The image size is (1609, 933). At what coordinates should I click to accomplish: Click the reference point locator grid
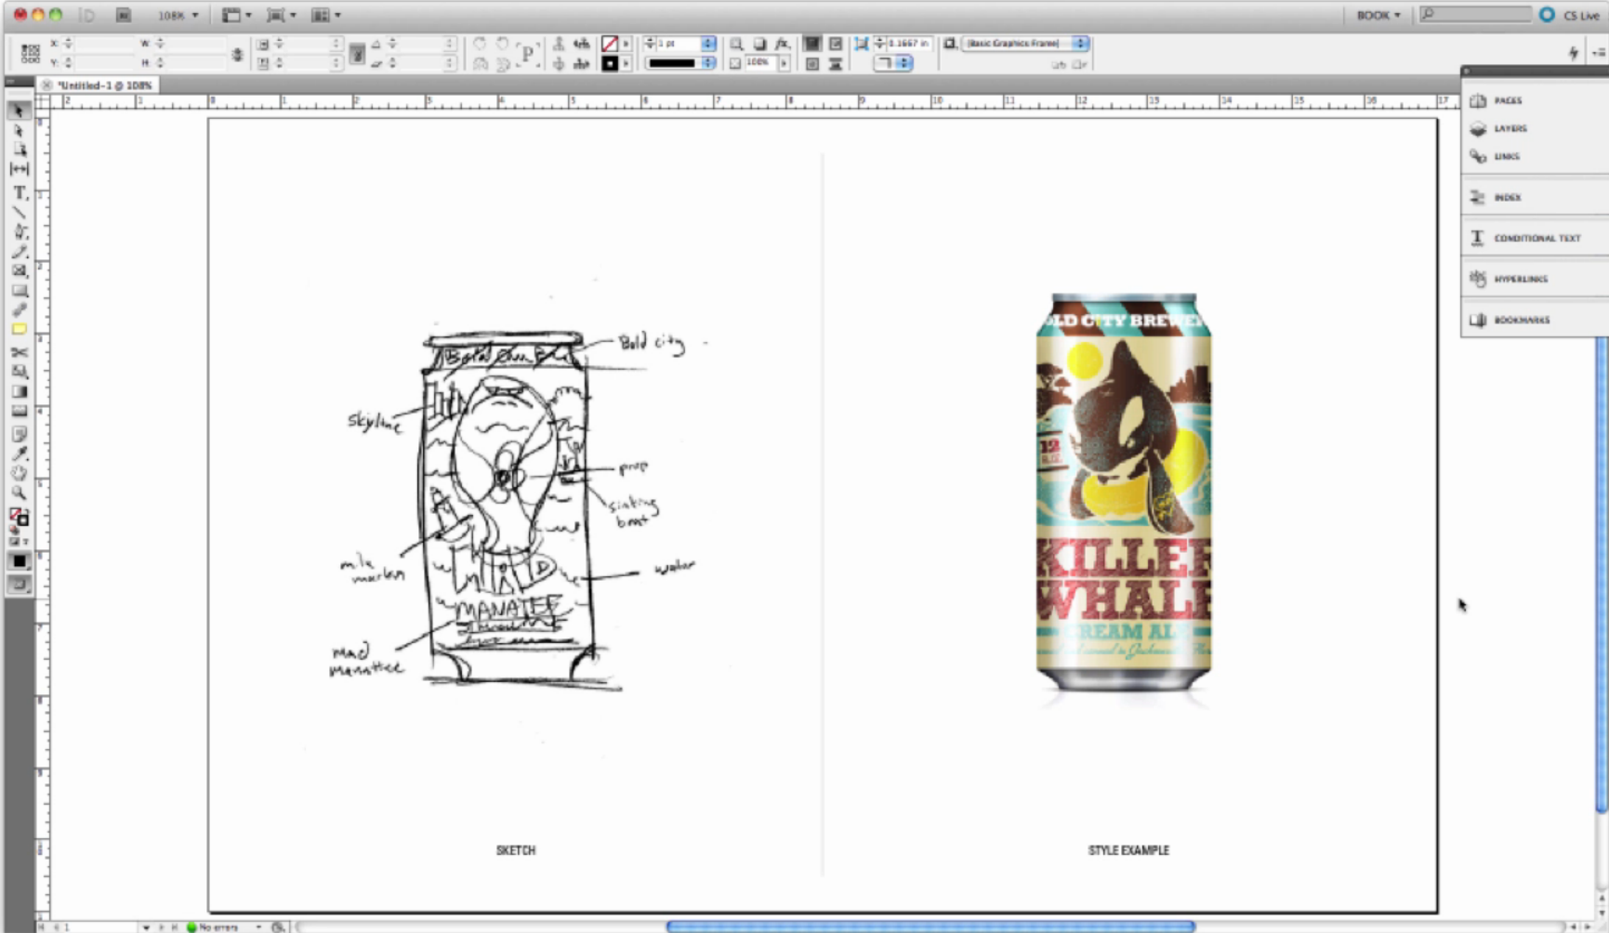coord(30,53)
